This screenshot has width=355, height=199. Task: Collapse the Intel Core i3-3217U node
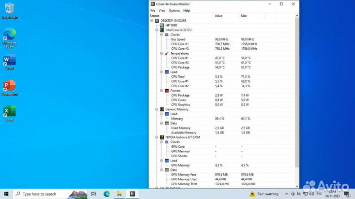[x=157, y=30]
